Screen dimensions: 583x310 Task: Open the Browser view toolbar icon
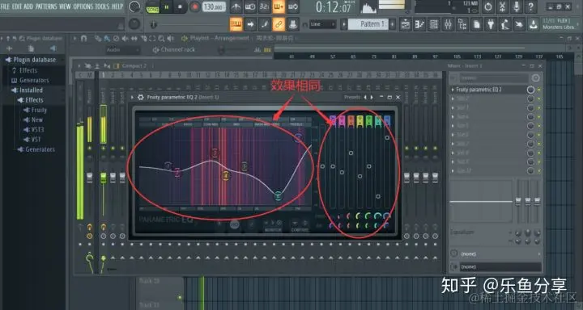coord(462,24)
